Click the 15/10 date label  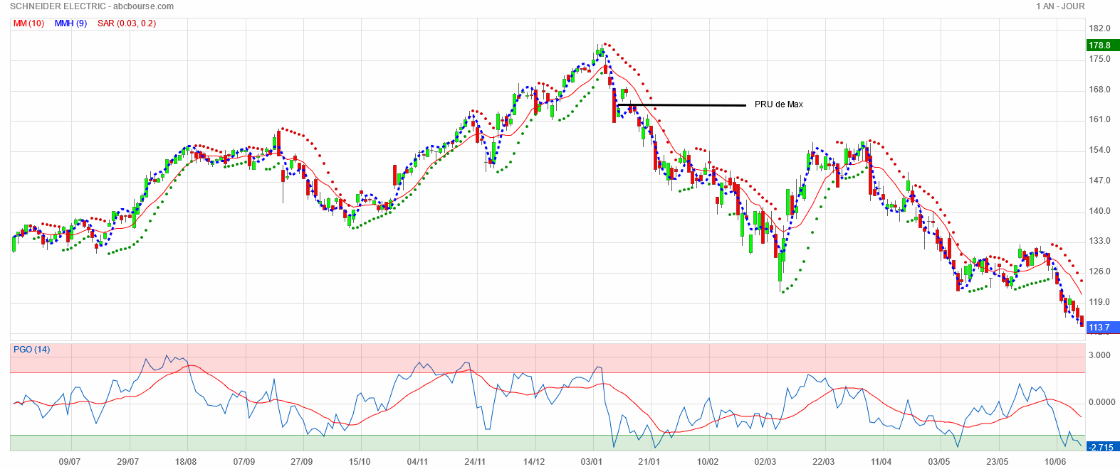[360, 462]
